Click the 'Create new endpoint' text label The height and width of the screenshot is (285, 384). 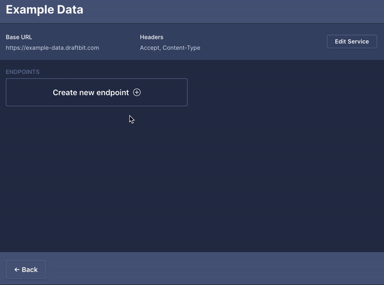pos(91,93)
